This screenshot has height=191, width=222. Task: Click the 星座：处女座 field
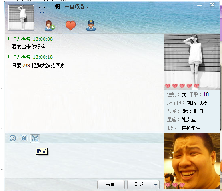pos(181,120)
